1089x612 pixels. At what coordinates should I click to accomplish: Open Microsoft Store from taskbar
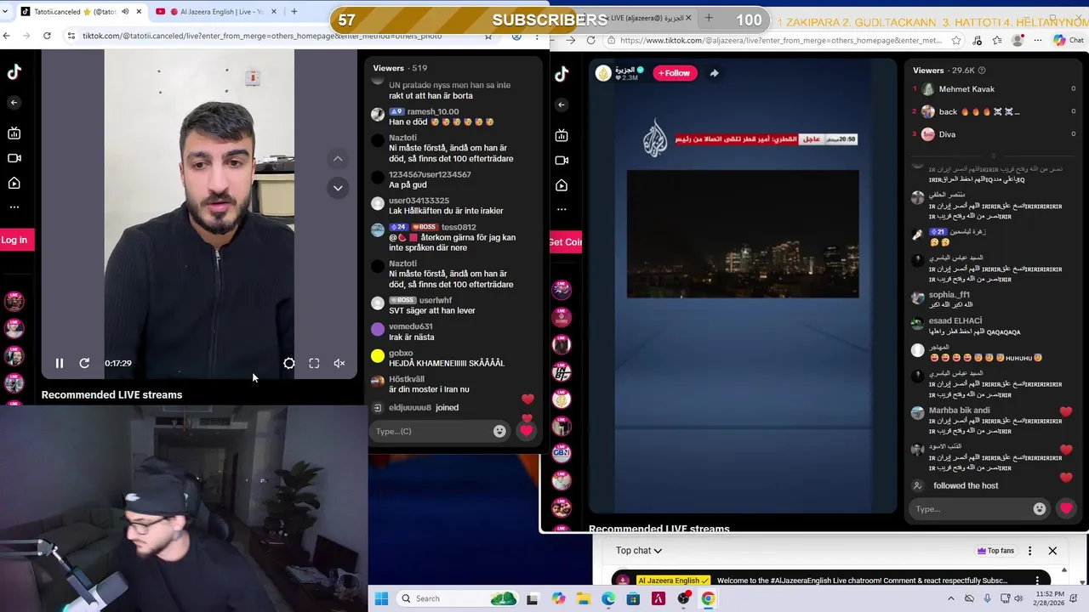[633, 598]
